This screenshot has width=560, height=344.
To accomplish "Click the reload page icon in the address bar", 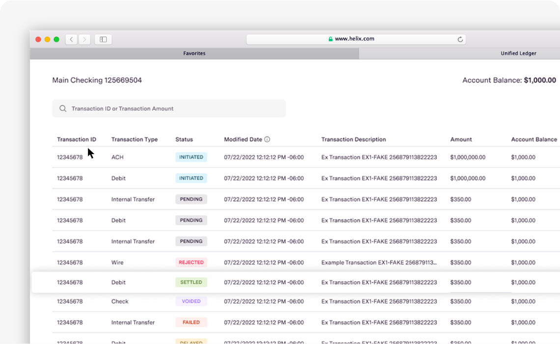I will pos(460,39).
